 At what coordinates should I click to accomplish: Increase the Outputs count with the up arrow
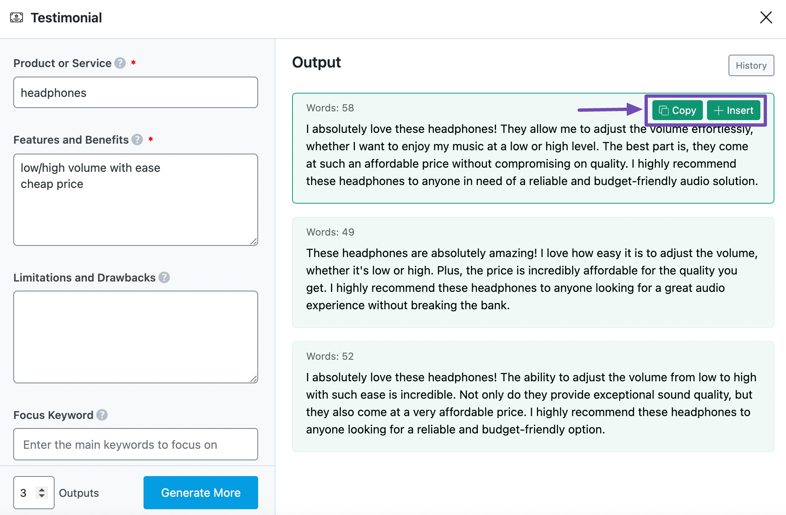tap(42, 489)
